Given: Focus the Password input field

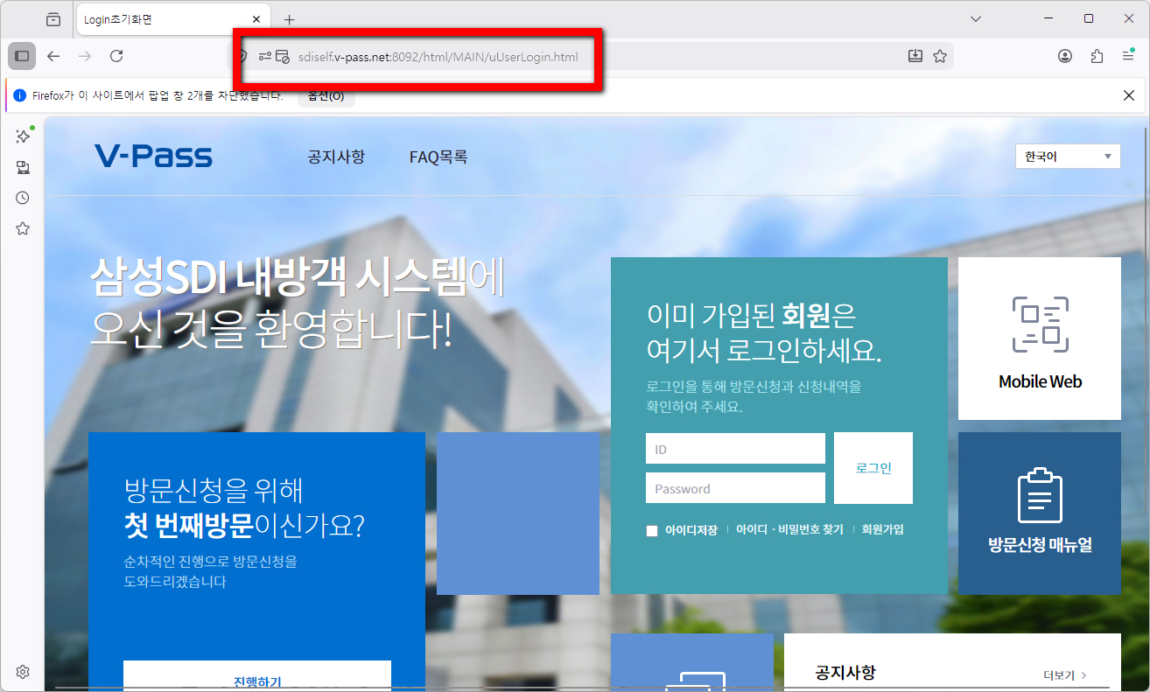Looking at the screenshot, I should pyautogui.click(x=735, y=488).
